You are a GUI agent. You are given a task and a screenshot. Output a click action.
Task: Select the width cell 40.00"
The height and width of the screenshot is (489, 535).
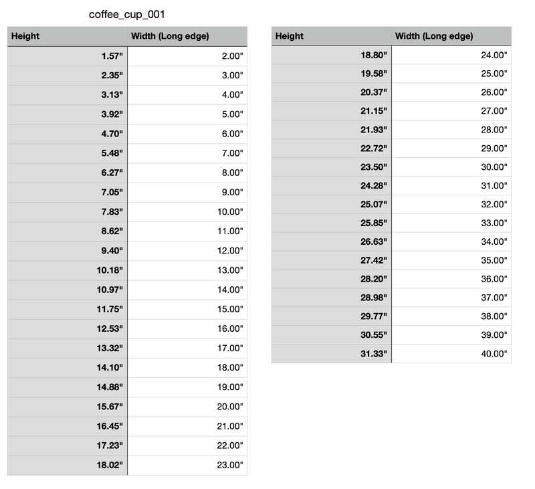point(451,353)
